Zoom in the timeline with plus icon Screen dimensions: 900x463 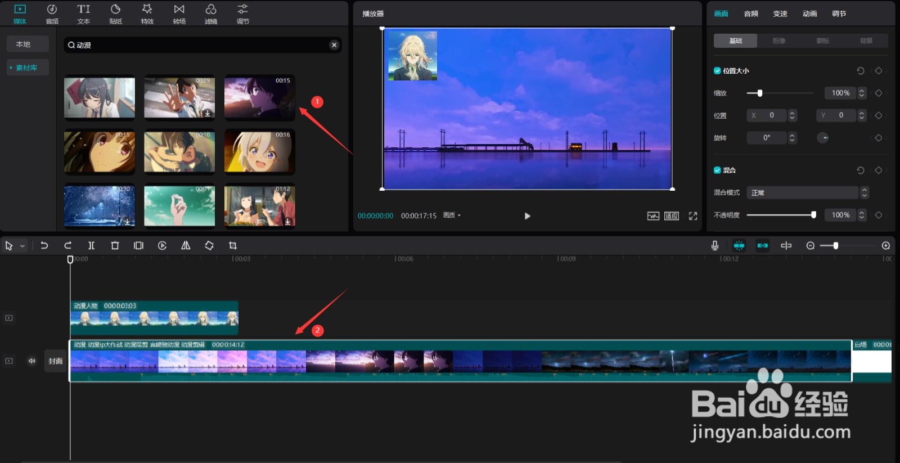click(886, 245)
